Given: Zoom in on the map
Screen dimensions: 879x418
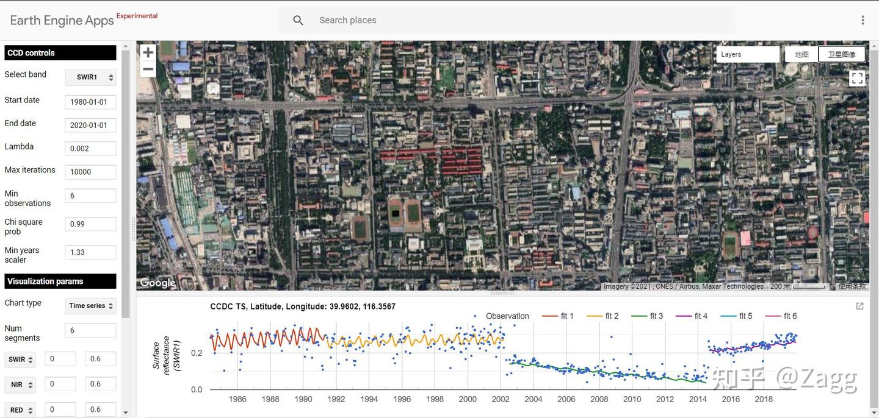Looking at the screenshot, I should tap(148, 52).
